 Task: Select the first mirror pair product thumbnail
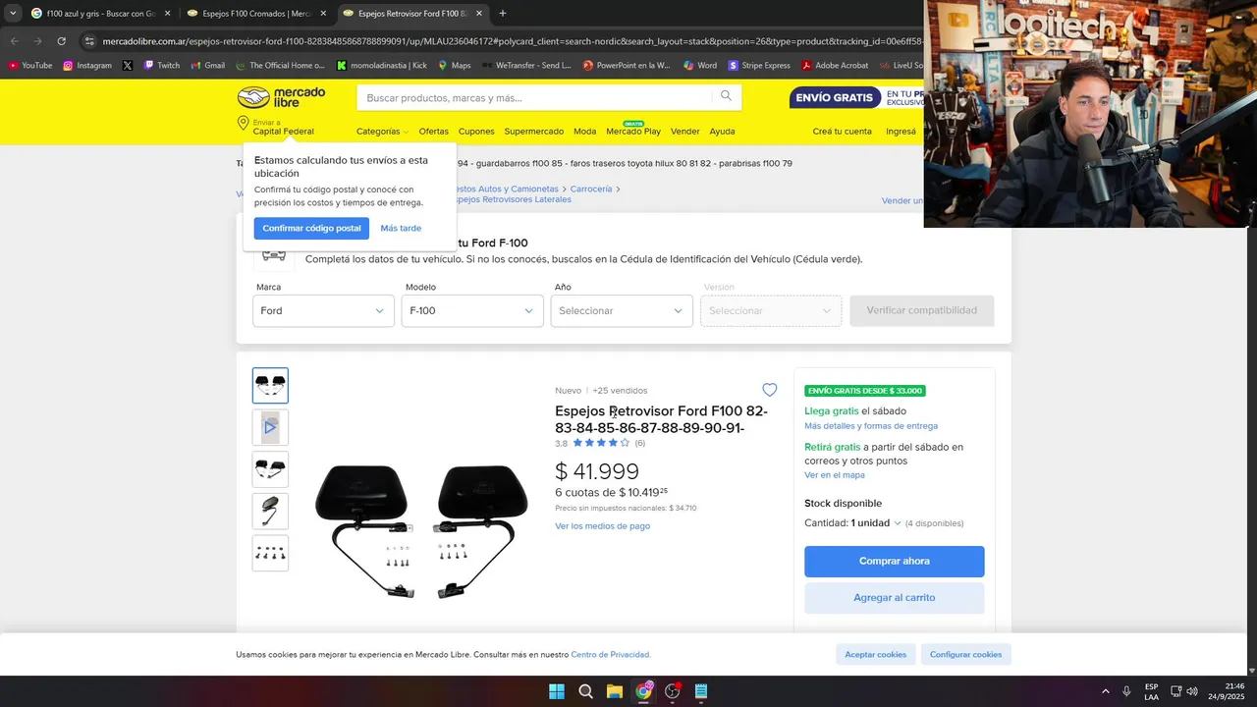pos(270,386)
